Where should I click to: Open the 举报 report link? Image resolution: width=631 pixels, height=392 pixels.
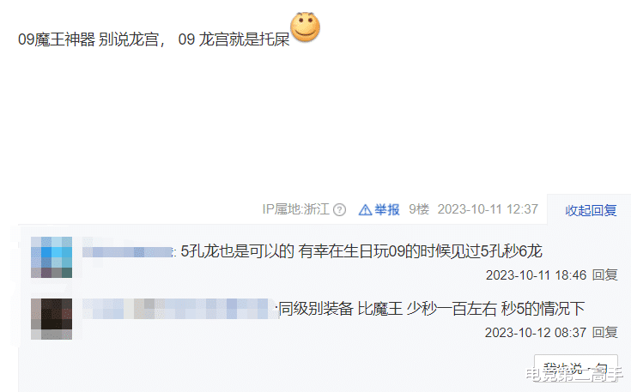coord(386,209)
